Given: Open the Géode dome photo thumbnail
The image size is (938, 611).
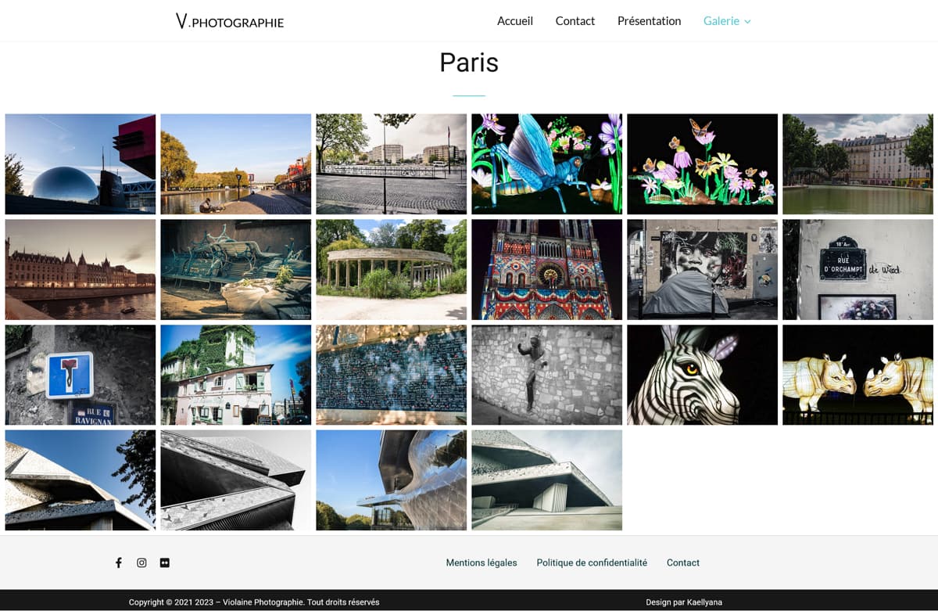Looking at the screenshot, I should [81, 164].
